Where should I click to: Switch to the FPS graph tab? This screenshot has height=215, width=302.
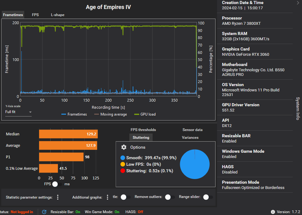(35, 15)
